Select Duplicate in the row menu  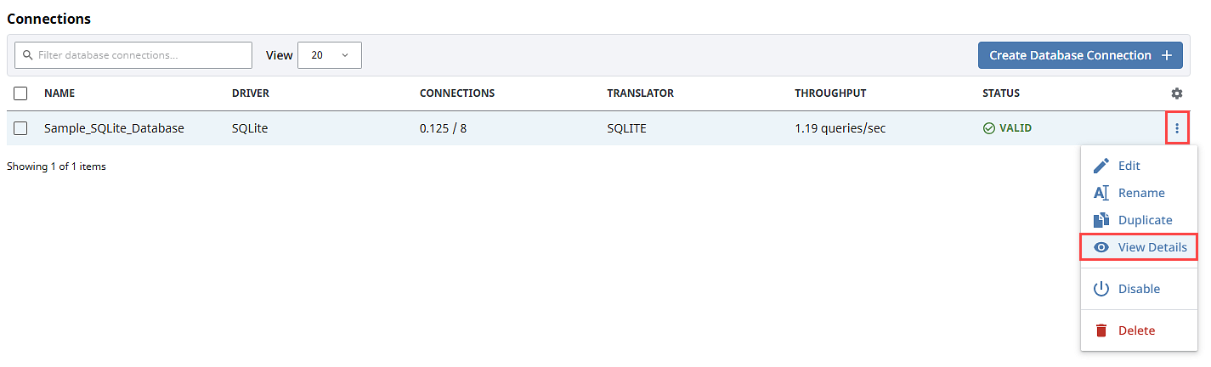(x=1145, y=220)
